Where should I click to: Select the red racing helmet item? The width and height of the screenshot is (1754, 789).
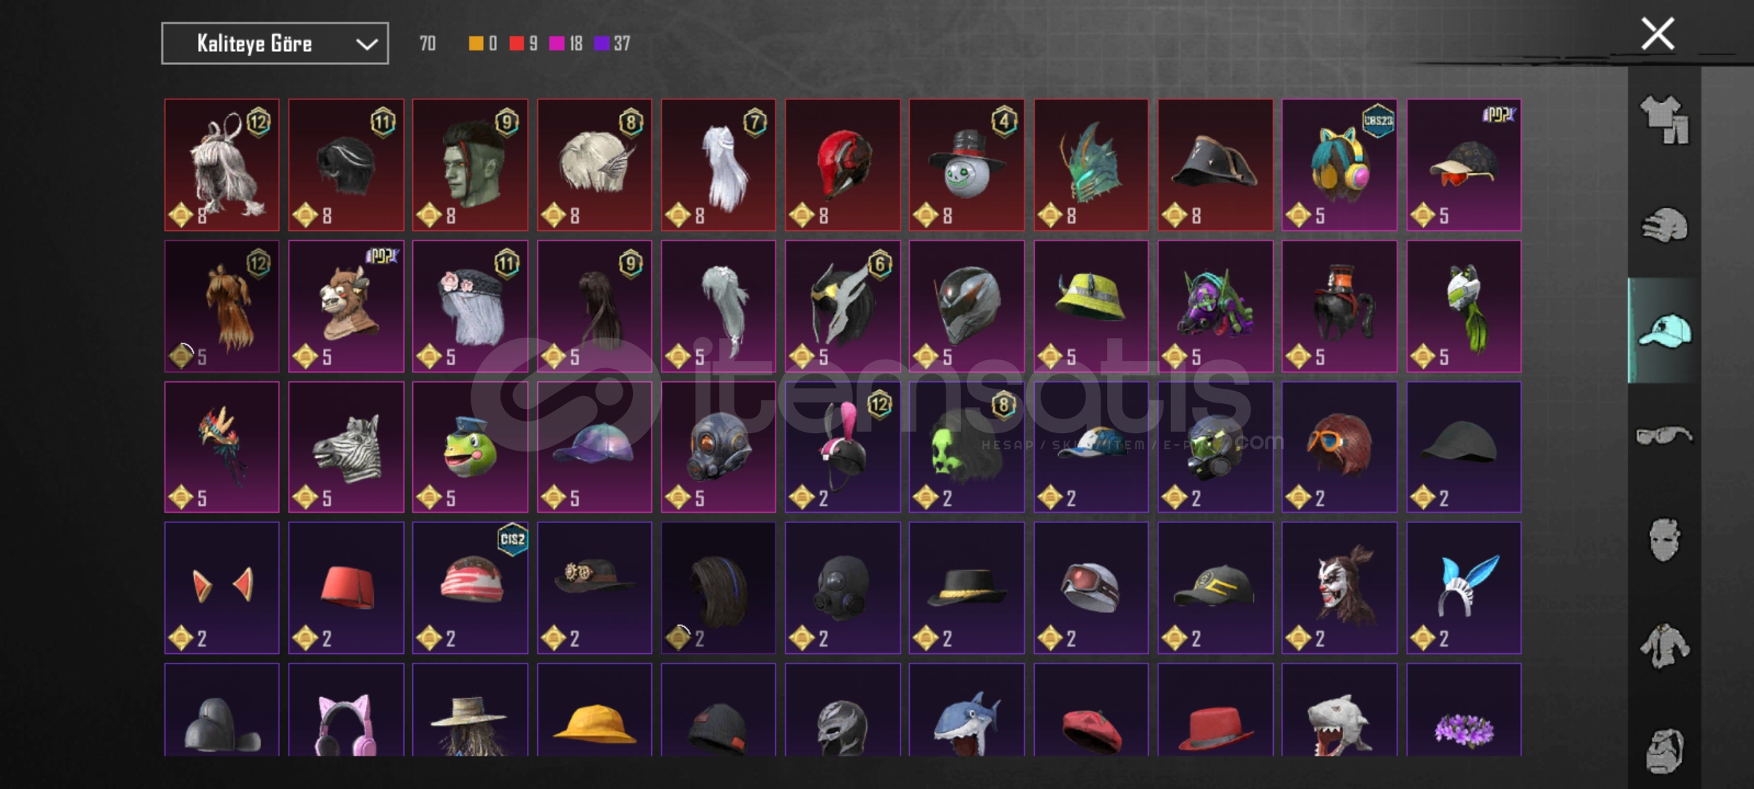[843, 165]
